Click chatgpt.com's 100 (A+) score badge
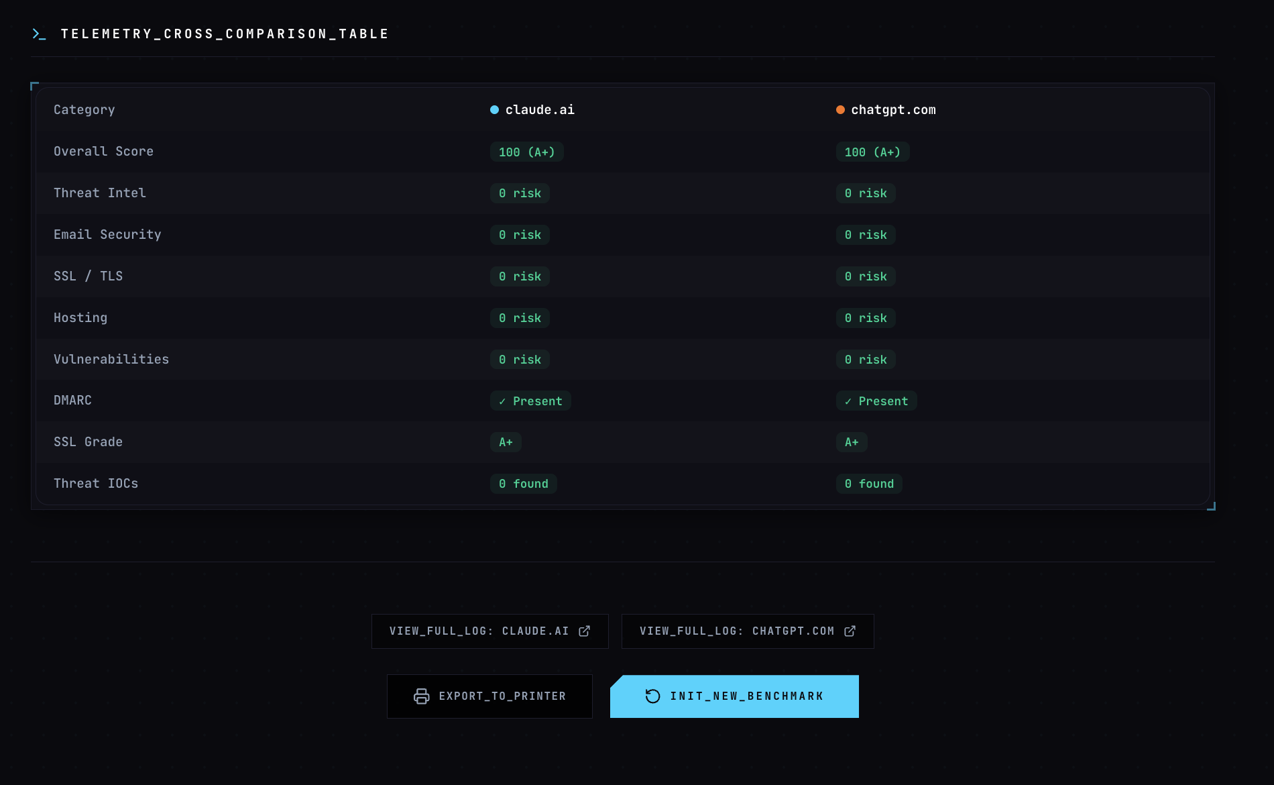Image resolution: width=1274 pixels, height=785 pixels. tap(872, 152)
